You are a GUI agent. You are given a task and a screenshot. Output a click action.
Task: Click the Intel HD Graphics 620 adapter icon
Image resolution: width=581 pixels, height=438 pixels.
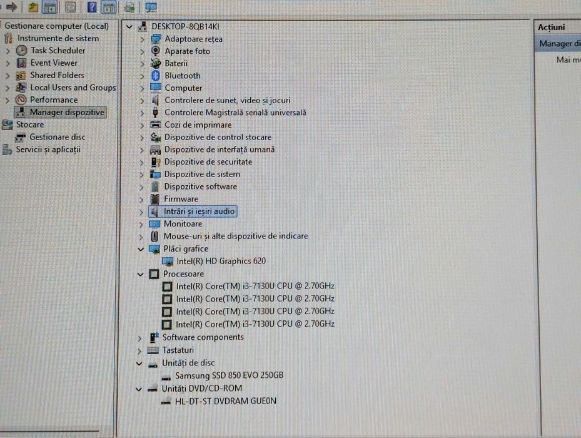pyautogui.click(x=168, y=262)
